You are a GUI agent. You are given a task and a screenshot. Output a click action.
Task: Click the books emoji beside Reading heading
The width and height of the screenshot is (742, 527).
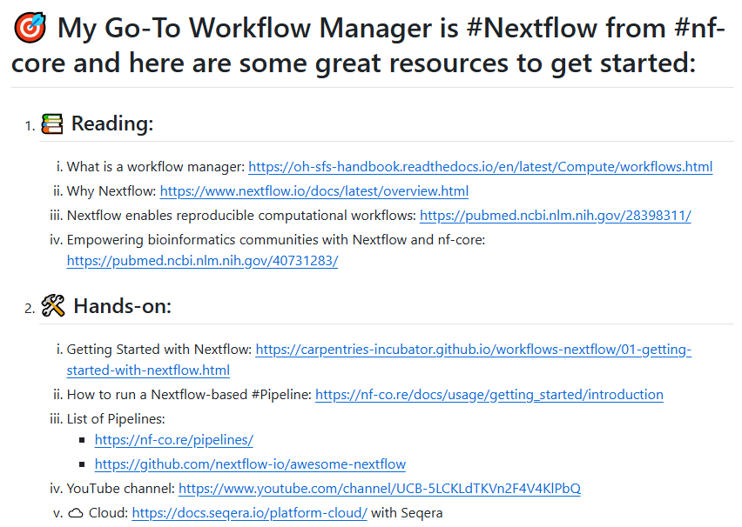tap(51, 123)
